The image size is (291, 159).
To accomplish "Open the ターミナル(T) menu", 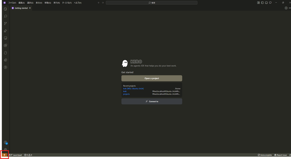I will [x=67, y=3].
